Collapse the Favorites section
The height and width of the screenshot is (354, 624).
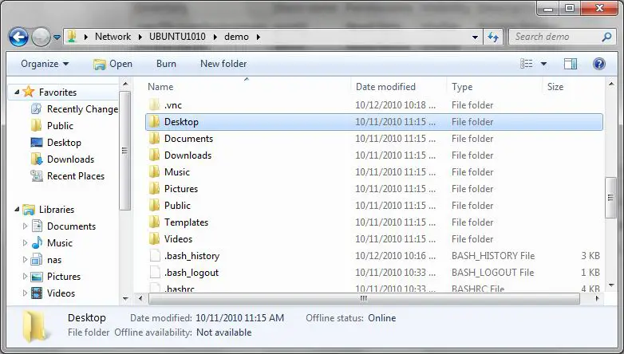coord(17,93)
